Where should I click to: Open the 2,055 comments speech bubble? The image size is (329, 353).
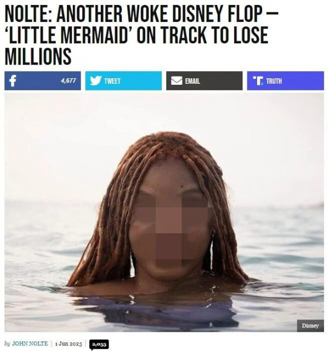[x=99, y=345]
